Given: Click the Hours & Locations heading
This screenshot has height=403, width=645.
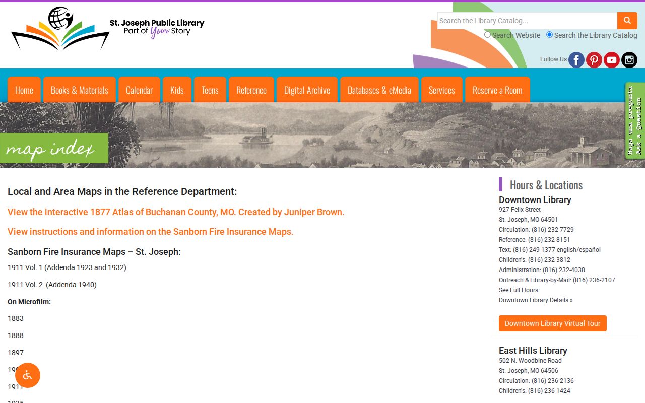Looking at the screenshot, I should click(546, 185).
